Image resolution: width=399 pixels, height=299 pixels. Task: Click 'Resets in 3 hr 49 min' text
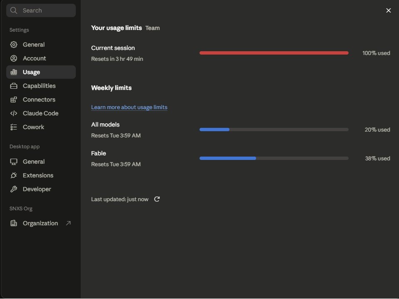[x=117, y=59]
